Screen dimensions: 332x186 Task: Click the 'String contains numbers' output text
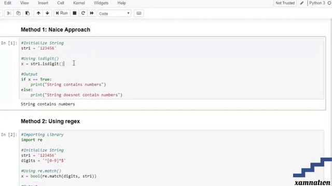coord(48,104)
